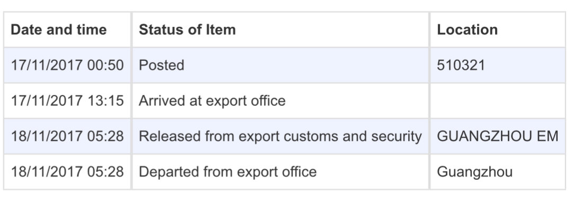This screenshot has height=201, width=582.
Task: Click empty location cell for Arrived row
Action: click(498, 100)
